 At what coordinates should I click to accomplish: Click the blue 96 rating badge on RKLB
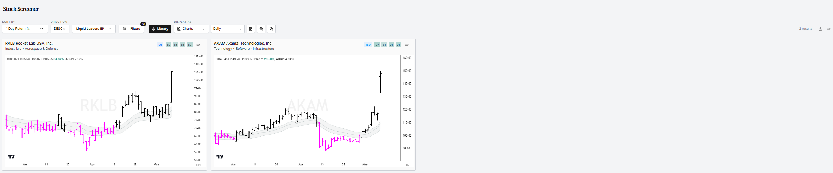tap(160, 45)
